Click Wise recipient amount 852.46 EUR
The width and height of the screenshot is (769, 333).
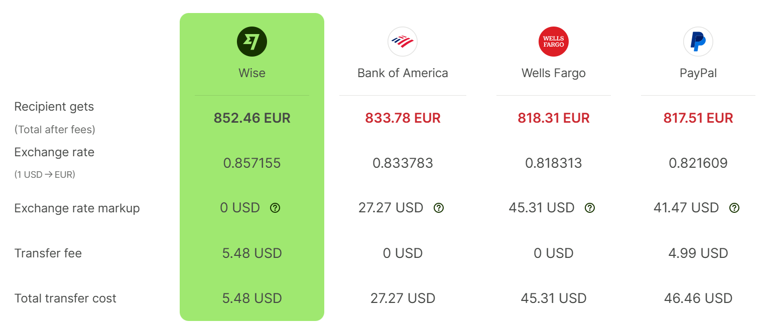click(x=252, y=118)
